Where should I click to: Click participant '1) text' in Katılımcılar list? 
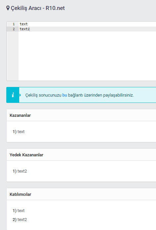coord(19,210)
